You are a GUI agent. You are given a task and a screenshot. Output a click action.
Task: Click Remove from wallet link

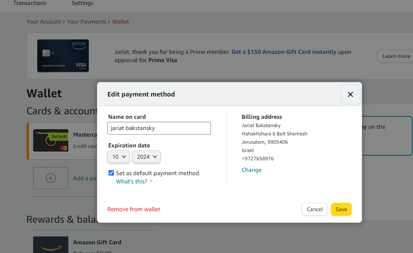click(x=133, y=209)
